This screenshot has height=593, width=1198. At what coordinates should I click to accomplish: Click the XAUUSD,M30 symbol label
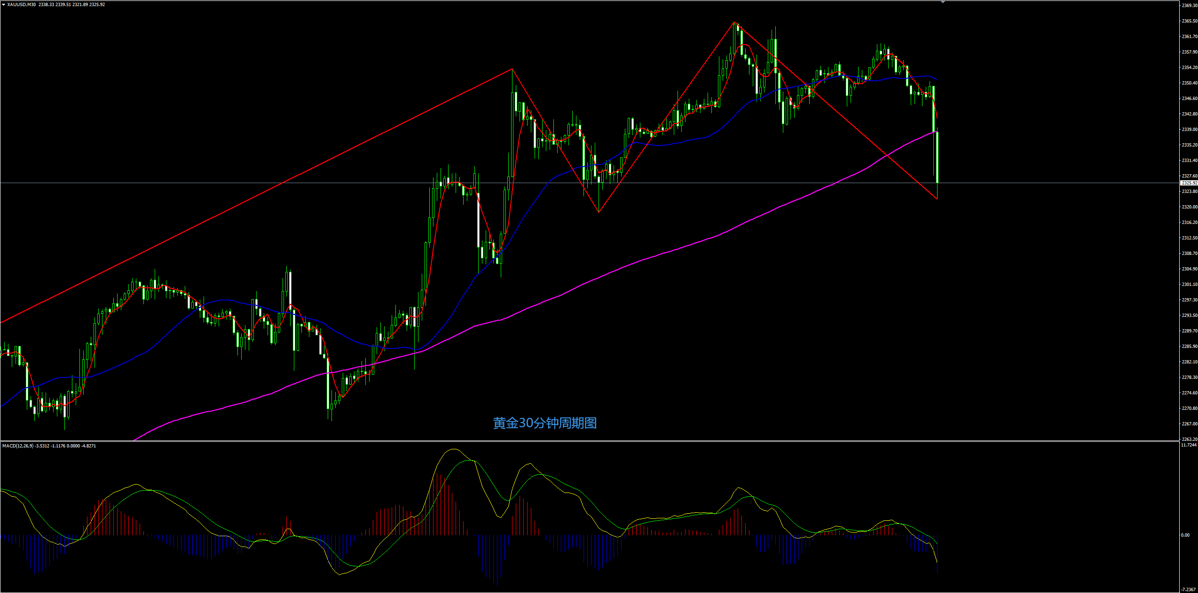point(22,5)
